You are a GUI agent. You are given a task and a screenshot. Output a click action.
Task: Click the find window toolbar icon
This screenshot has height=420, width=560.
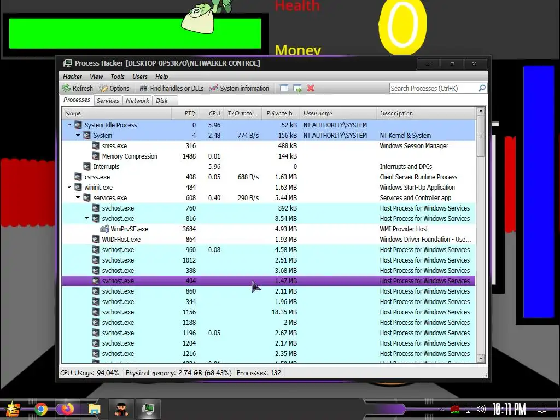point(284,88)
